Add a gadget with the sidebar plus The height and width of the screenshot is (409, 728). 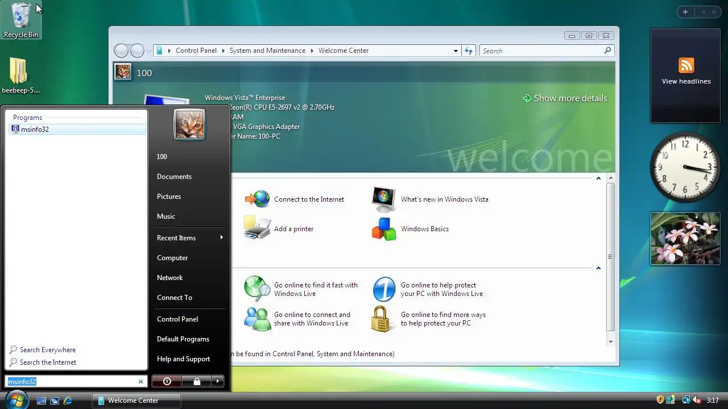pos(685,12)
